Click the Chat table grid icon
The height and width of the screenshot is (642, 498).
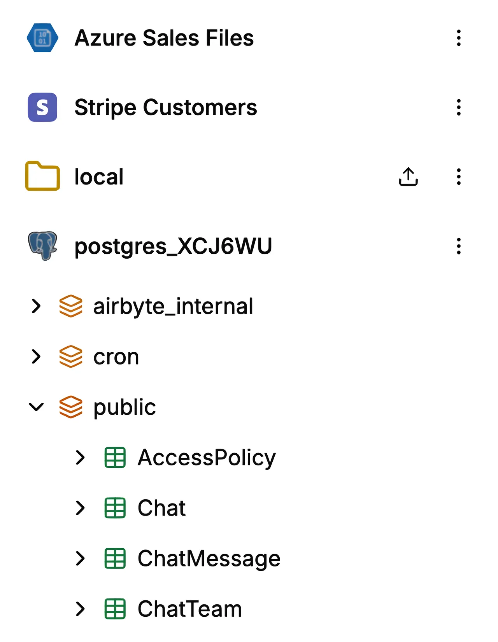tap(115, 508)
